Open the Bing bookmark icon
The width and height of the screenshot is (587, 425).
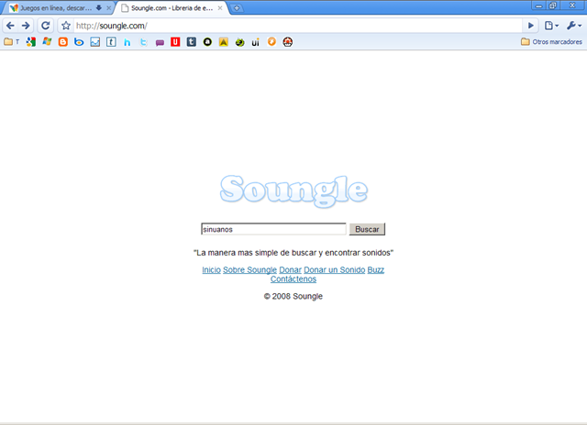click(79, 42)
